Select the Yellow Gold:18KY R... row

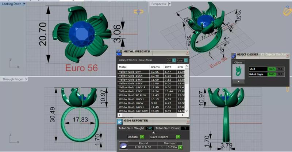(151, 87)
